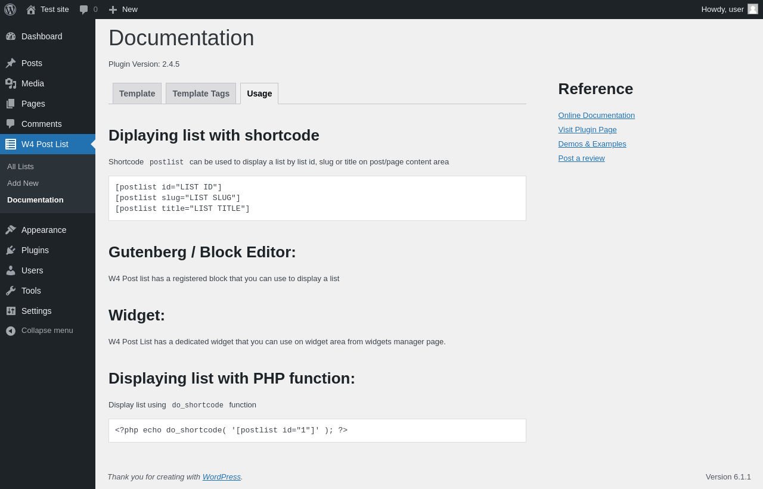The width and height of the screenshot is (763, 489).
Task: Open the New content button in the admin bar
Action: (x=123, y=10)
